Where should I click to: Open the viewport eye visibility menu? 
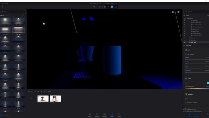pos(179,12)
